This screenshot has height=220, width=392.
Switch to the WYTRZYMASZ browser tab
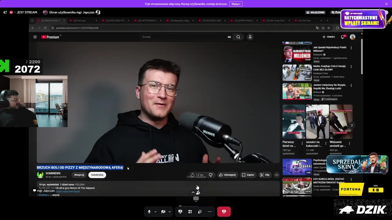148,20
